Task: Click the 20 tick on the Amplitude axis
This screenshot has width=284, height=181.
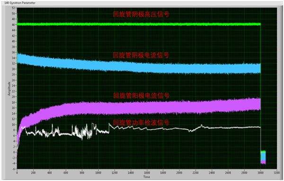Action: tap(13, 97)
